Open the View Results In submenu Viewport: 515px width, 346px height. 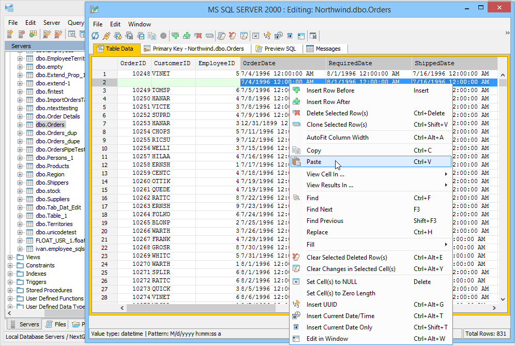[371, 185]
